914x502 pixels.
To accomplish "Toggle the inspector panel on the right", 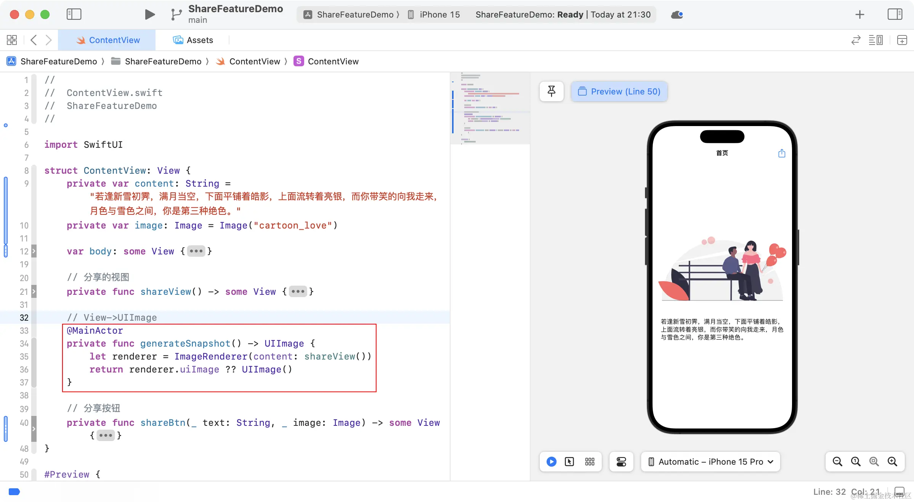I will pyautogui.click(x=895, y=14).
